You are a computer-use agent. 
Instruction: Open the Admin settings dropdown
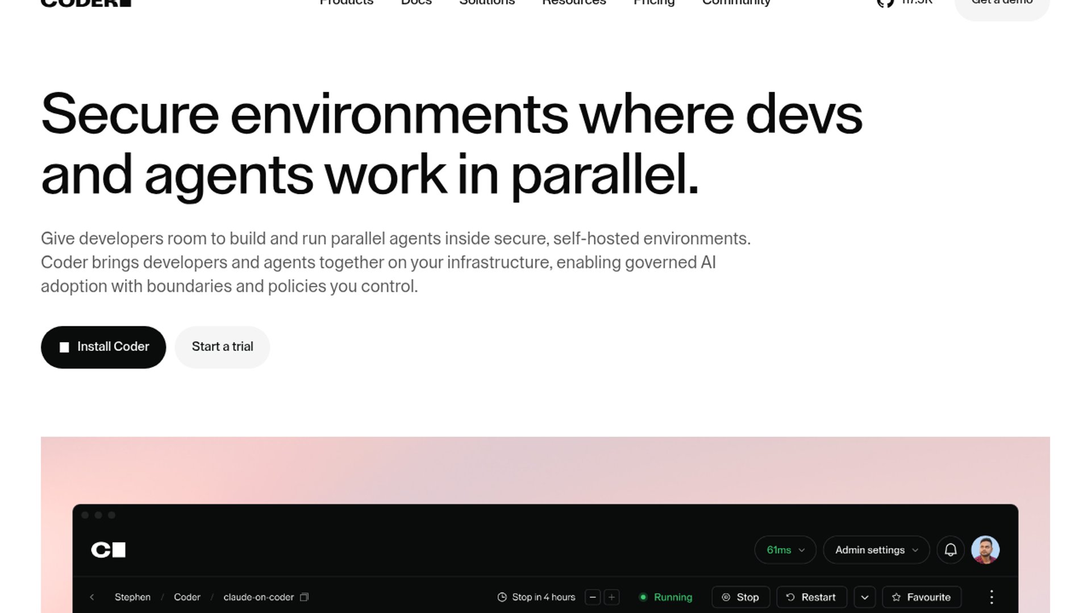(x=876, y=550)
